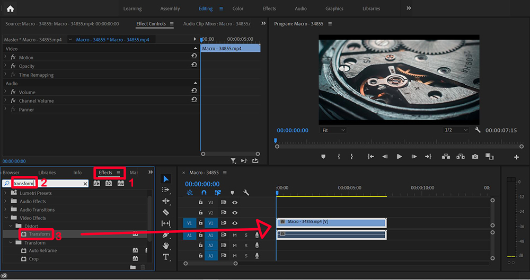Open the Fit zoom level dropdown
The width and height of the screenshot is (530, 280).
coord(333,130)
